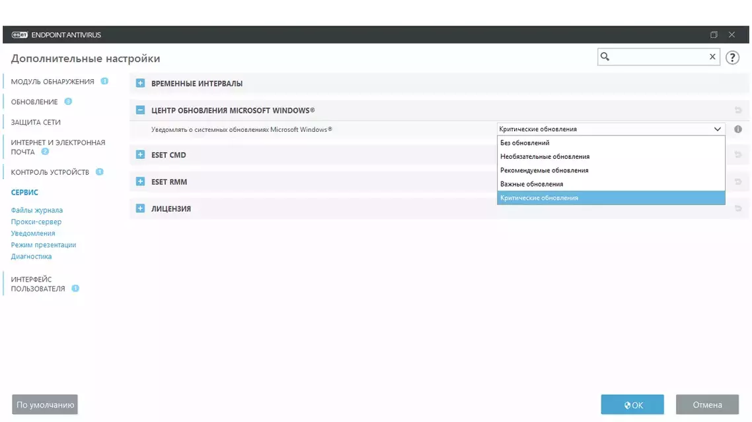Expand the ESET RMM section

140,181
